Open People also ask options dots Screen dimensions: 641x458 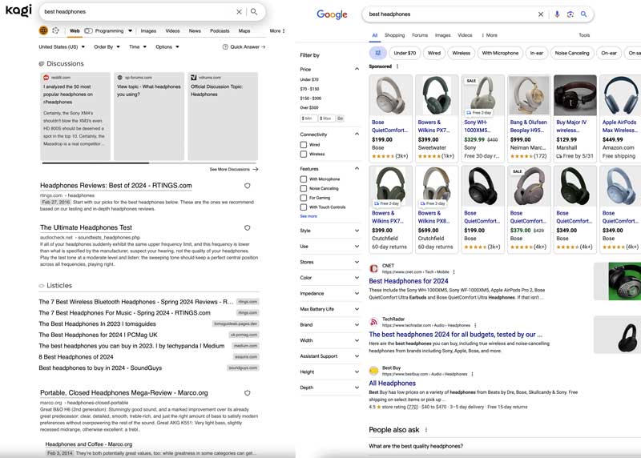[x=426, y=430]
